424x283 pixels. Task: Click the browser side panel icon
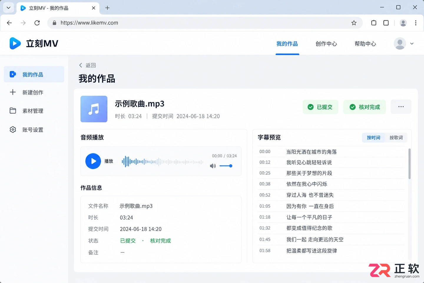tap(386, 23)
